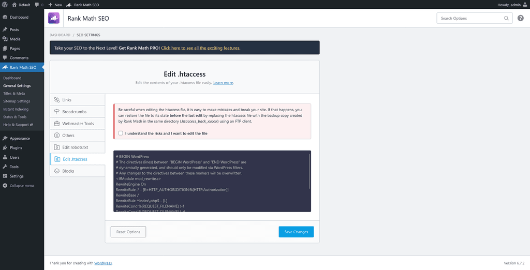Click the WordPress logo icon in admin bar
This screenshot has height=270, width=530.
(5, 5)
